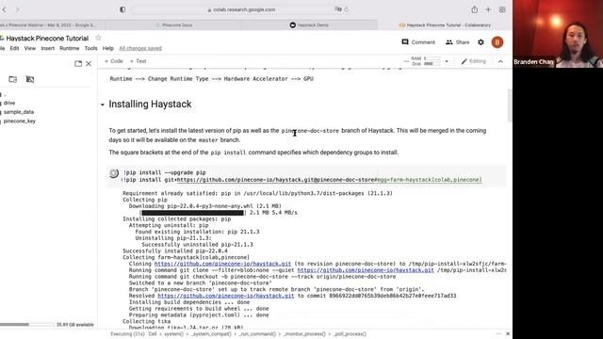The image size is (603, 339).
Task: Open the Runtime menu
Action: click(69, 48)
